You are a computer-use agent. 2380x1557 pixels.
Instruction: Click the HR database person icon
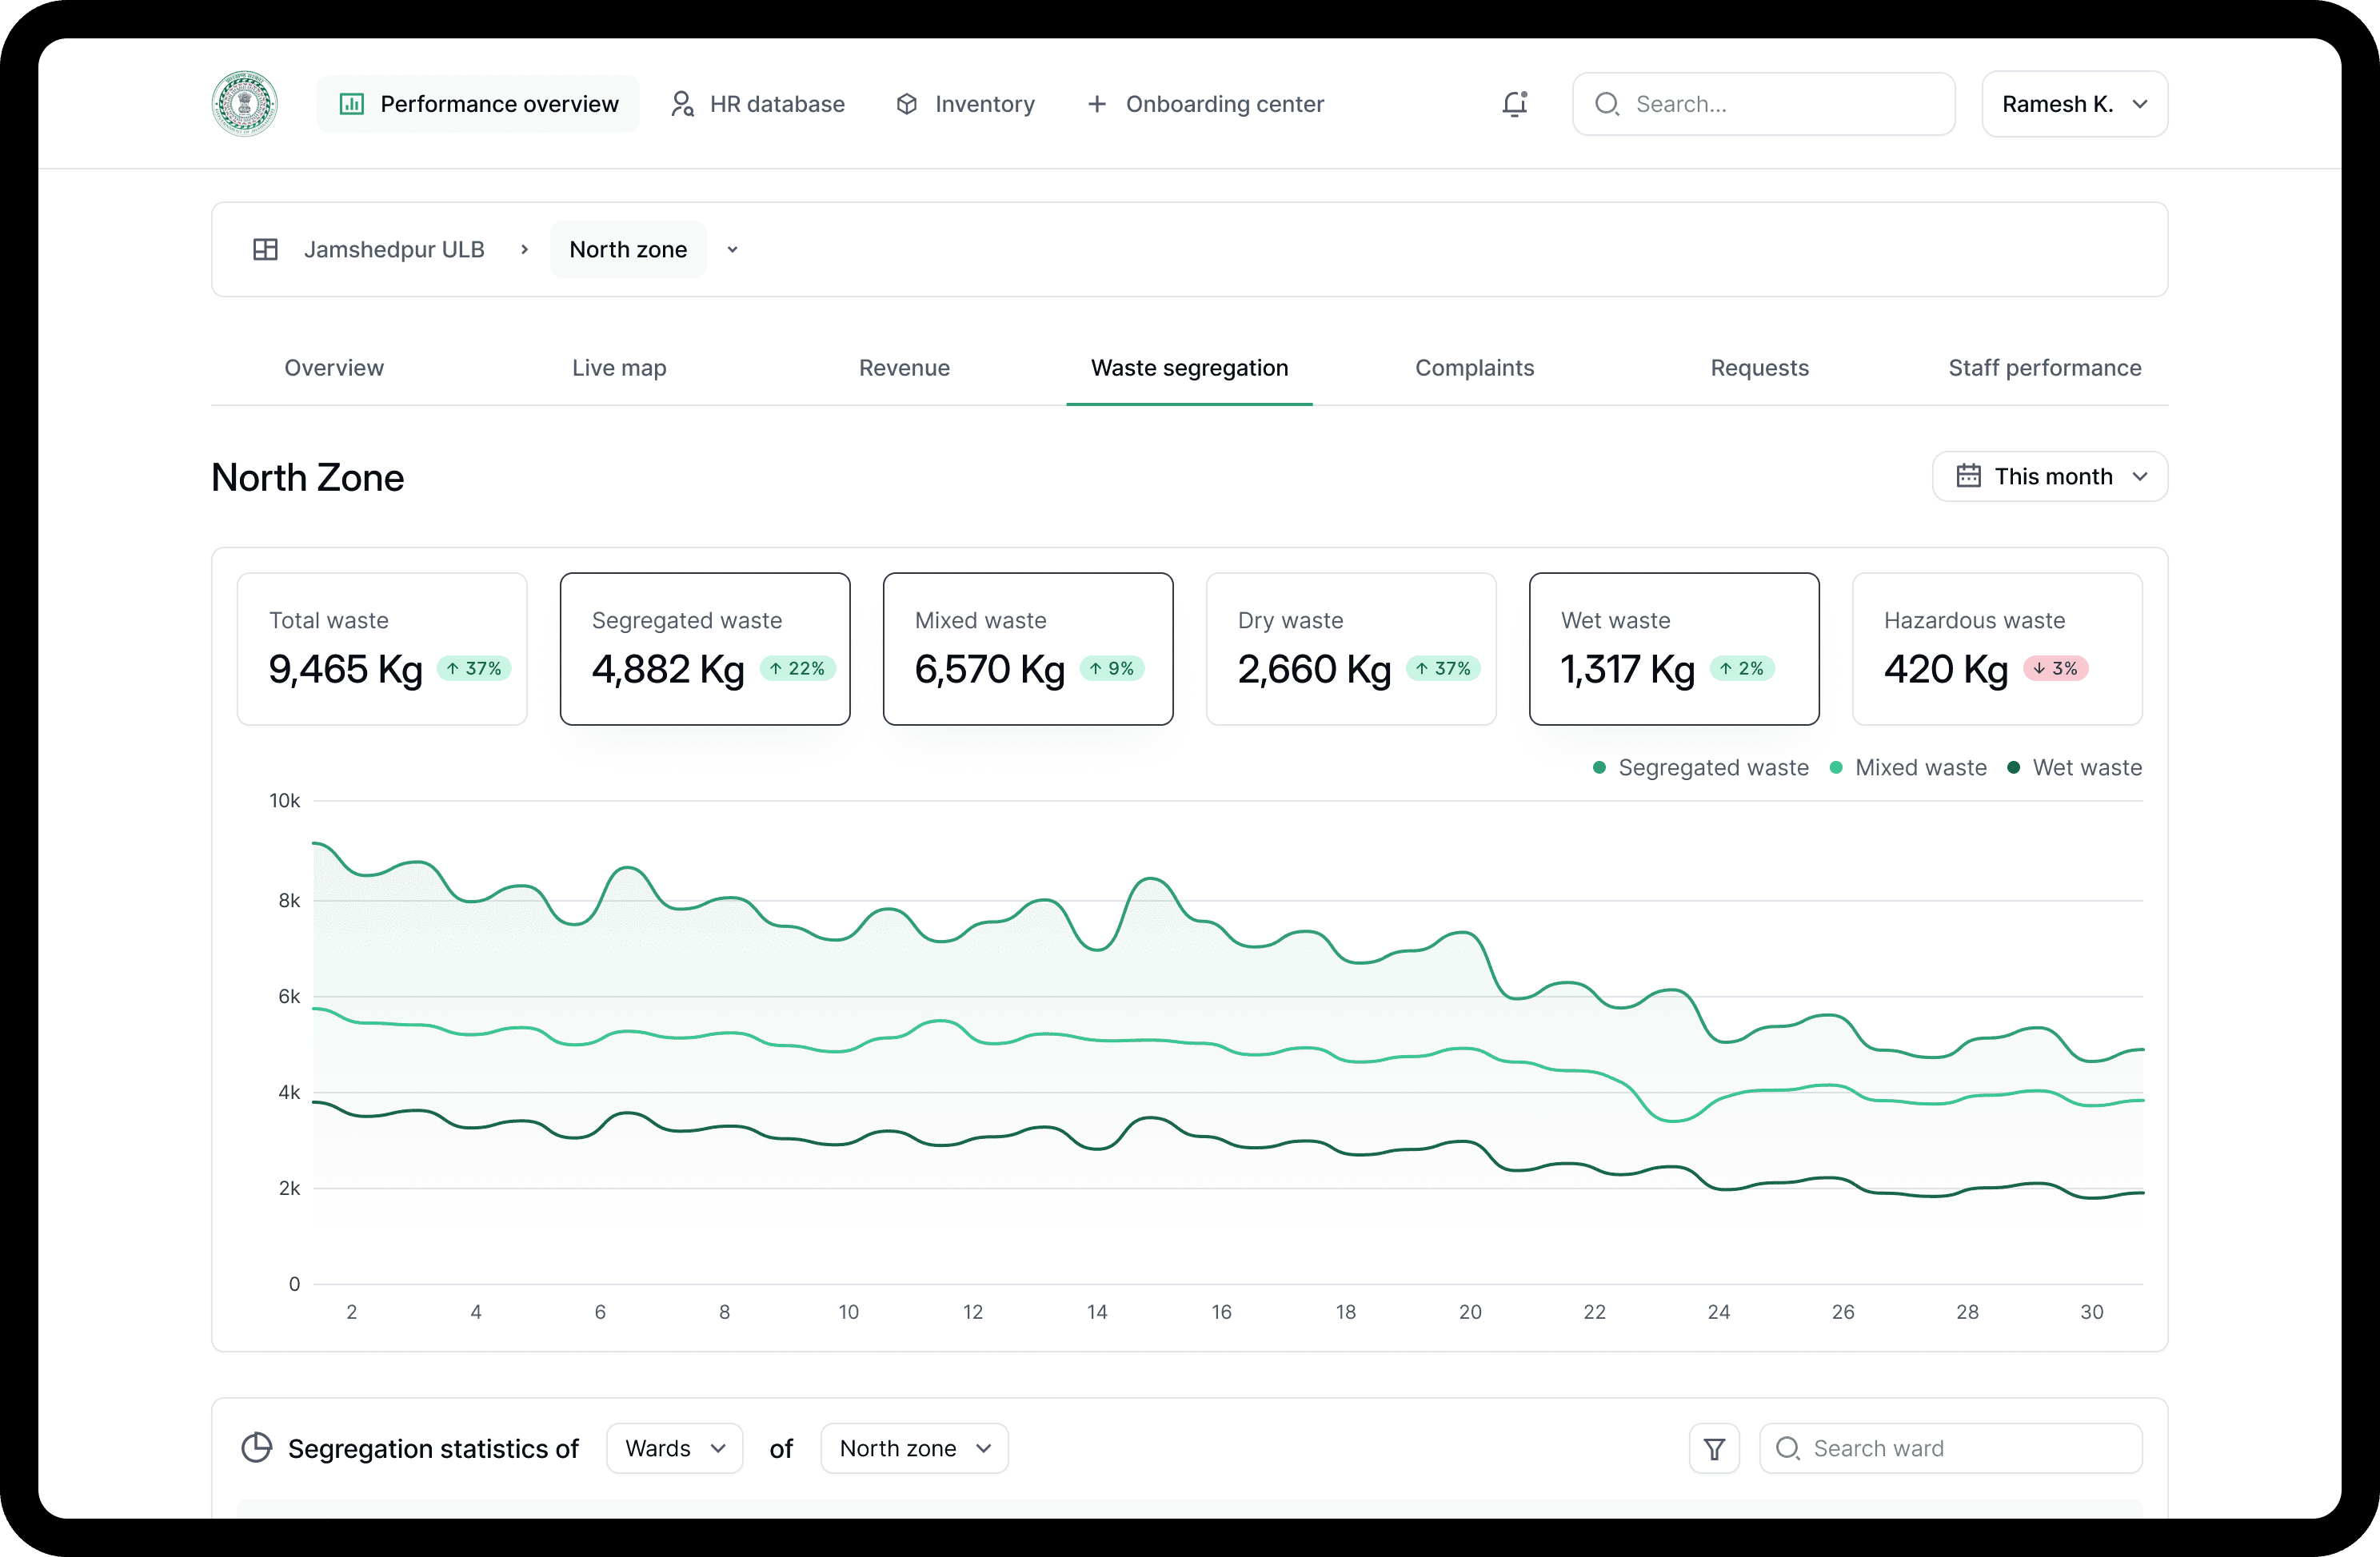(682, 104)
